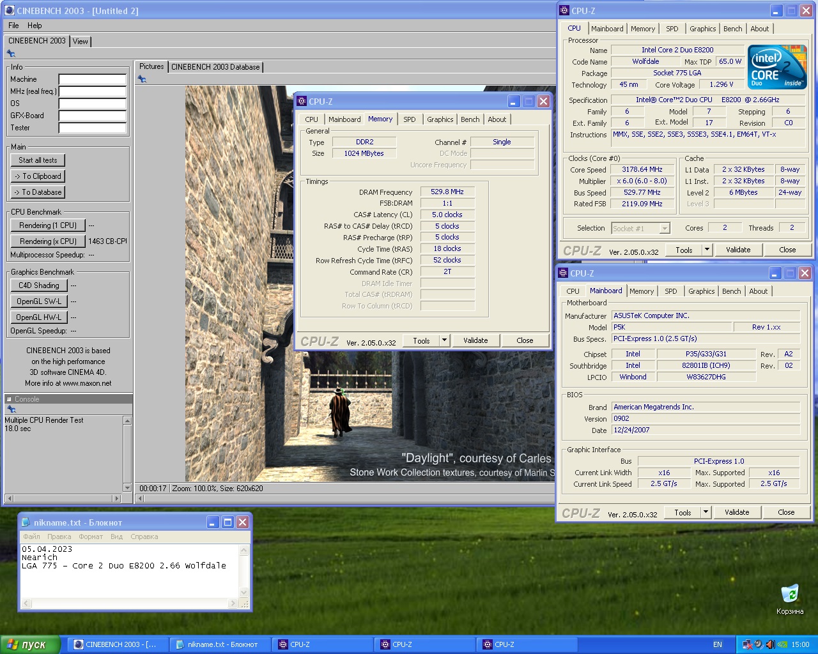Click the Memory CPU-Z window title icon
818x654 pixels.
coord(302,101)
